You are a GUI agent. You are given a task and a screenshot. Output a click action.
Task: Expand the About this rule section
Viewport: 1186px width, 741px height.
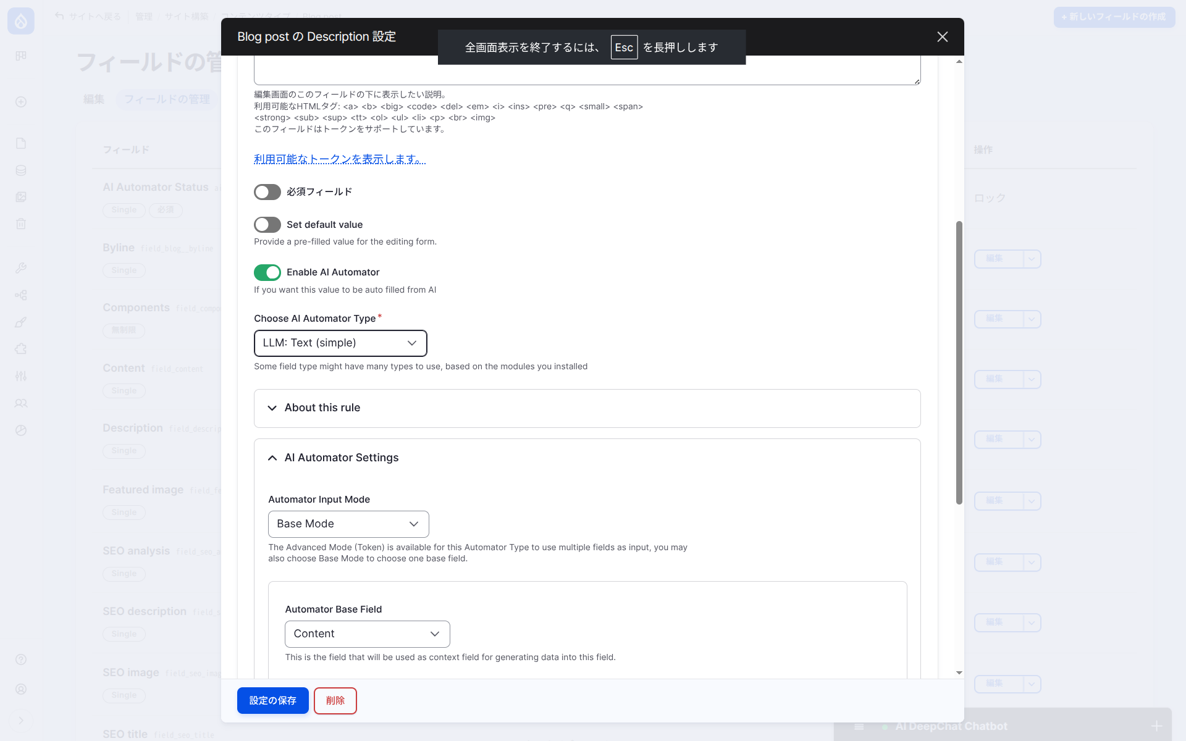322,408
